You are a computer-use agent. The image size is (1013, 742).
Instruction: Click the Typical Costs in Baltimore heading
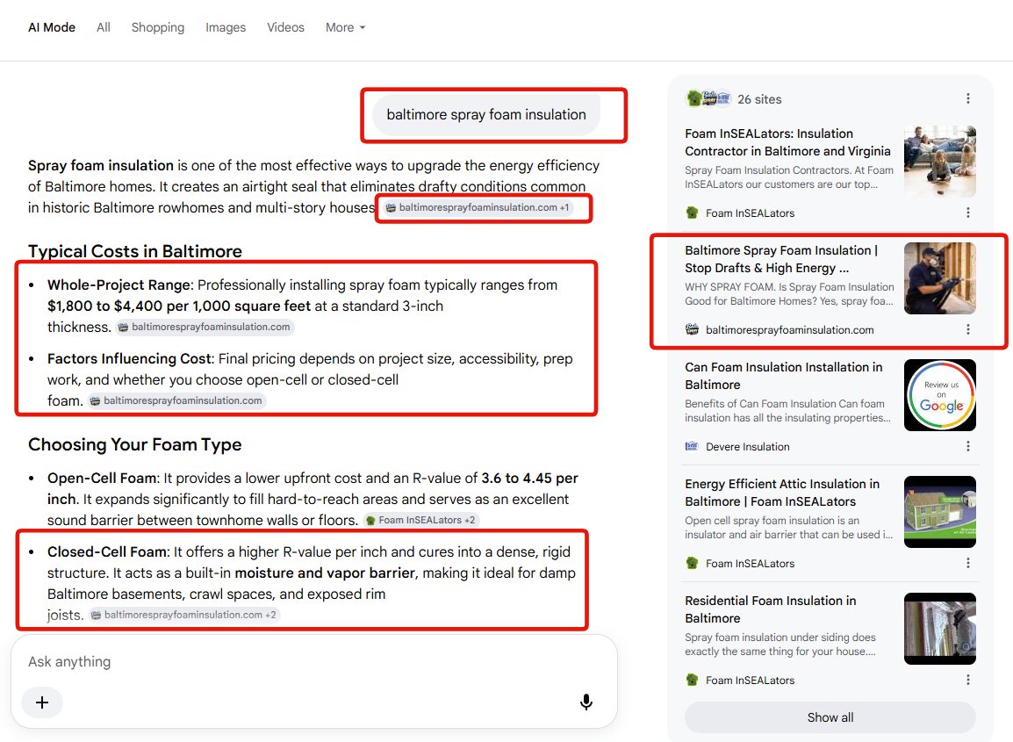135,251
